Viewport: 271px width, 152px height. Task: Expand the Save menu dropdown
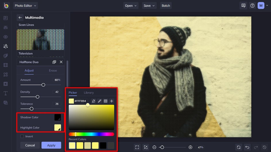pyautogui.click(x=149, y=6)
